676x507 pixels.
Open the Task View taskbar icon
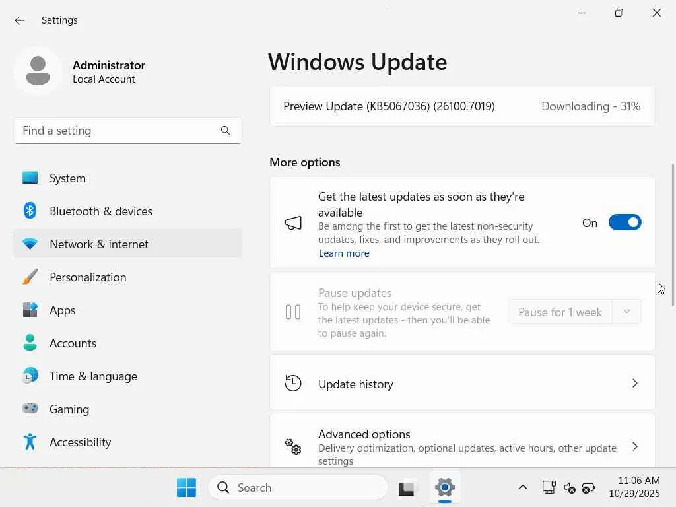pyautogui.click(x=407, y=488)
